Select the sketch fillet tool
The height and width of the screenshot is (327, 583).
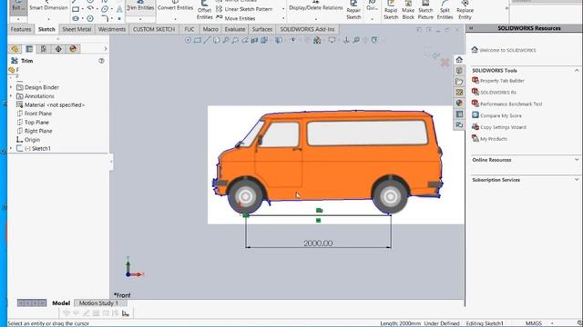105,18
